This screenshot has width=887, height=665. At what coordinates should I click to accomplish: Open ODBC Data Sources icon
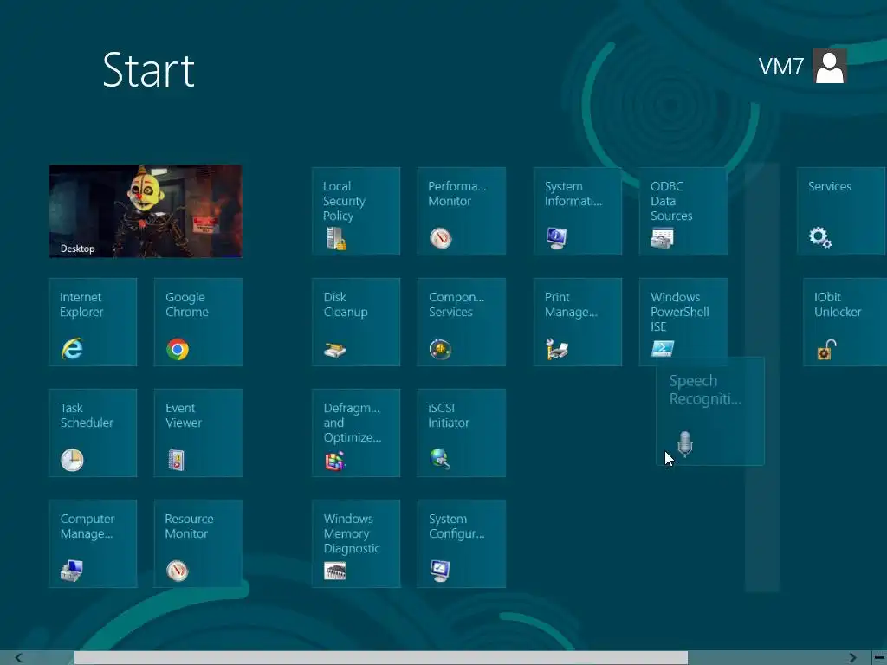(662, 238)
